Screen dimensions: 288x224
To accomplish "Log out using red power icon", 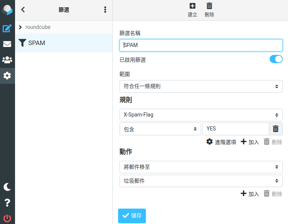I will [7, 218].
